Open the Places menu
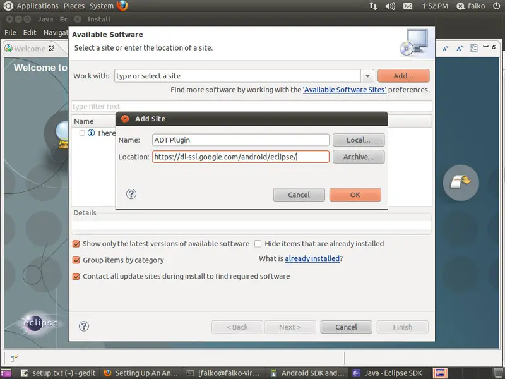 point(74,6)
